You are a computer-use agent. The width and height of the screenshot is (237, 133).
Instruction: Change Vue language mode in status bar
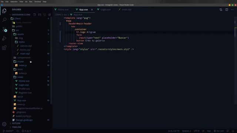point(209,131)
